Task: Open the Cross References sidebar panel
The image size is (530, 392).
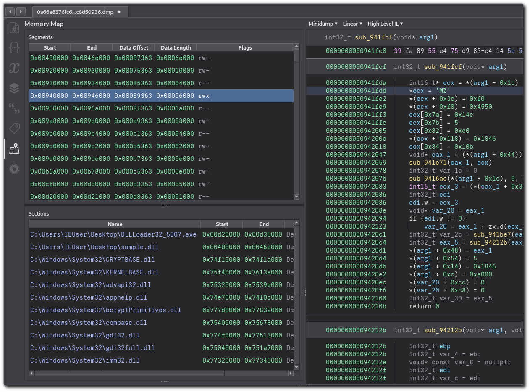Action: point(14,68)
